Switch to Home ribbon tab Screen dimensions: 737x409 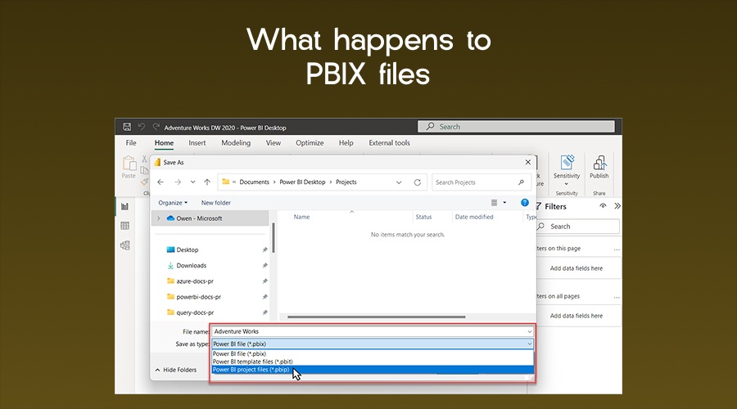tap(164, 143)
